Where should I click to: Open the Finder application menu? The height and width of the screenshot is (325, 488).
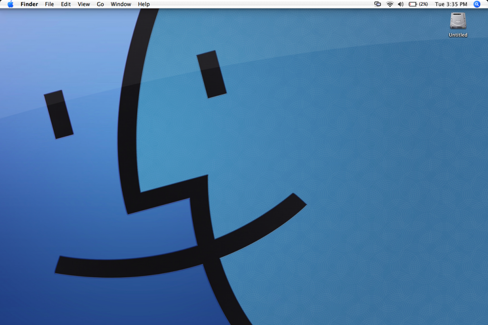point(29,4)
